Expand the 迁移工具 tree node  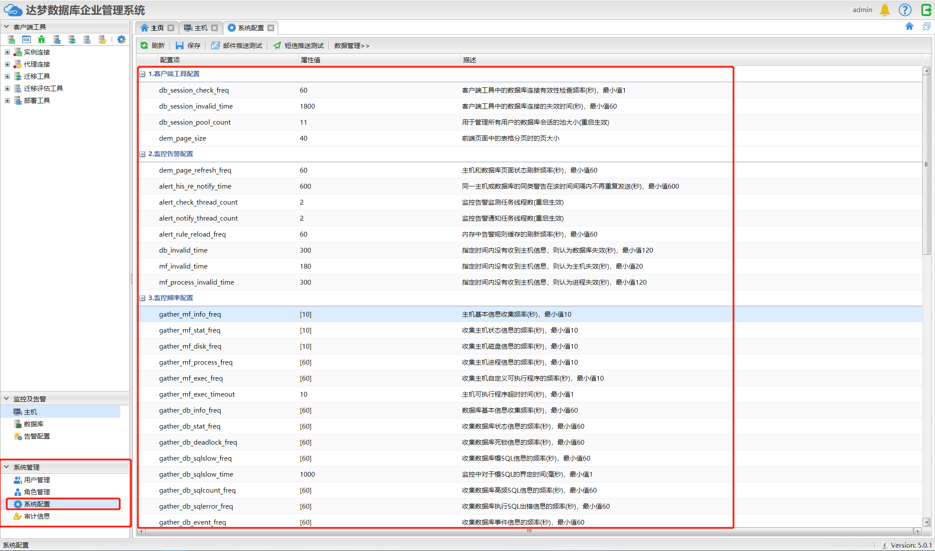(x=7, y=77)
